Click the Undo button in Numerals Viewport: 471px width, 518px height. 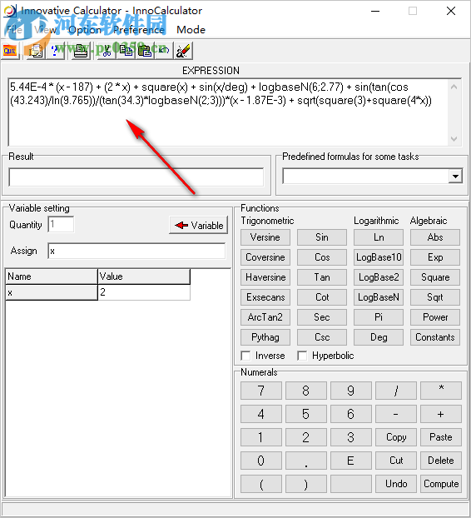[396, 484]
